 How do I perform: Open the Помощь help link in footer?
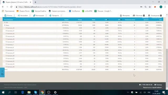click(x=158, y=85)
